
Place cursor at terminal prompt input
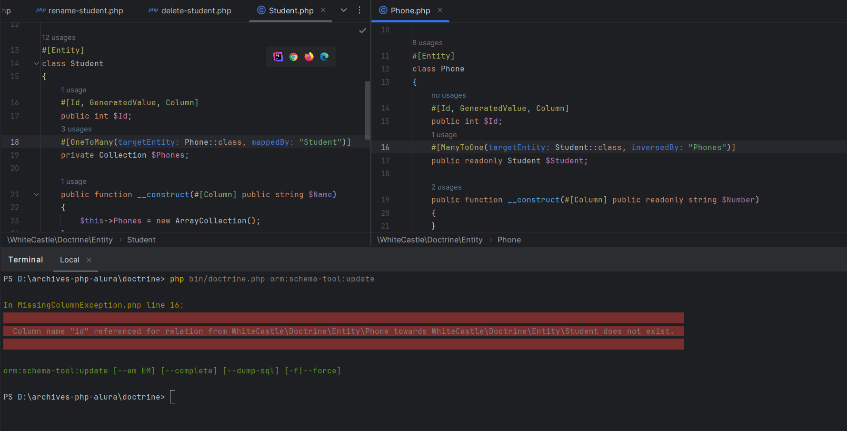click(x=172, y=397)
